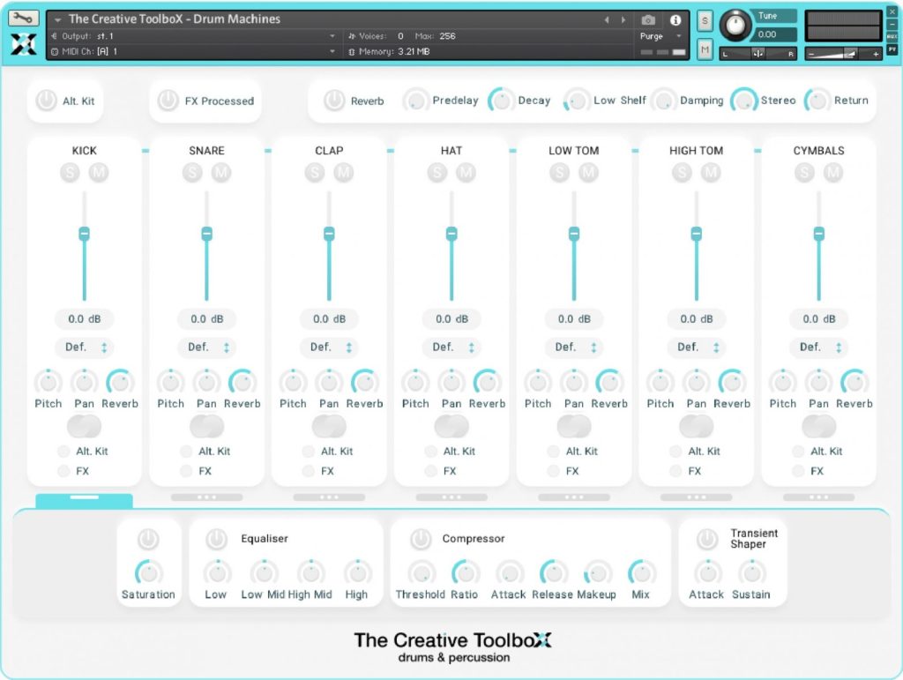
Task: Toggle the FX Processed power button
Action: click(168, 101)
